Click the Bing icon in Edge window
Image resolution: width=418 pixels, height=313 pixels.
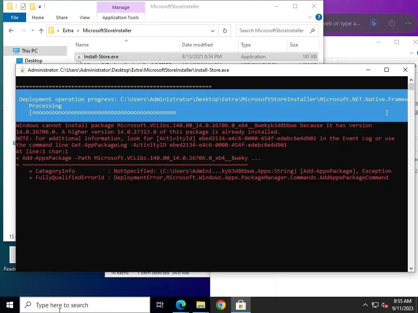(374, 23)
